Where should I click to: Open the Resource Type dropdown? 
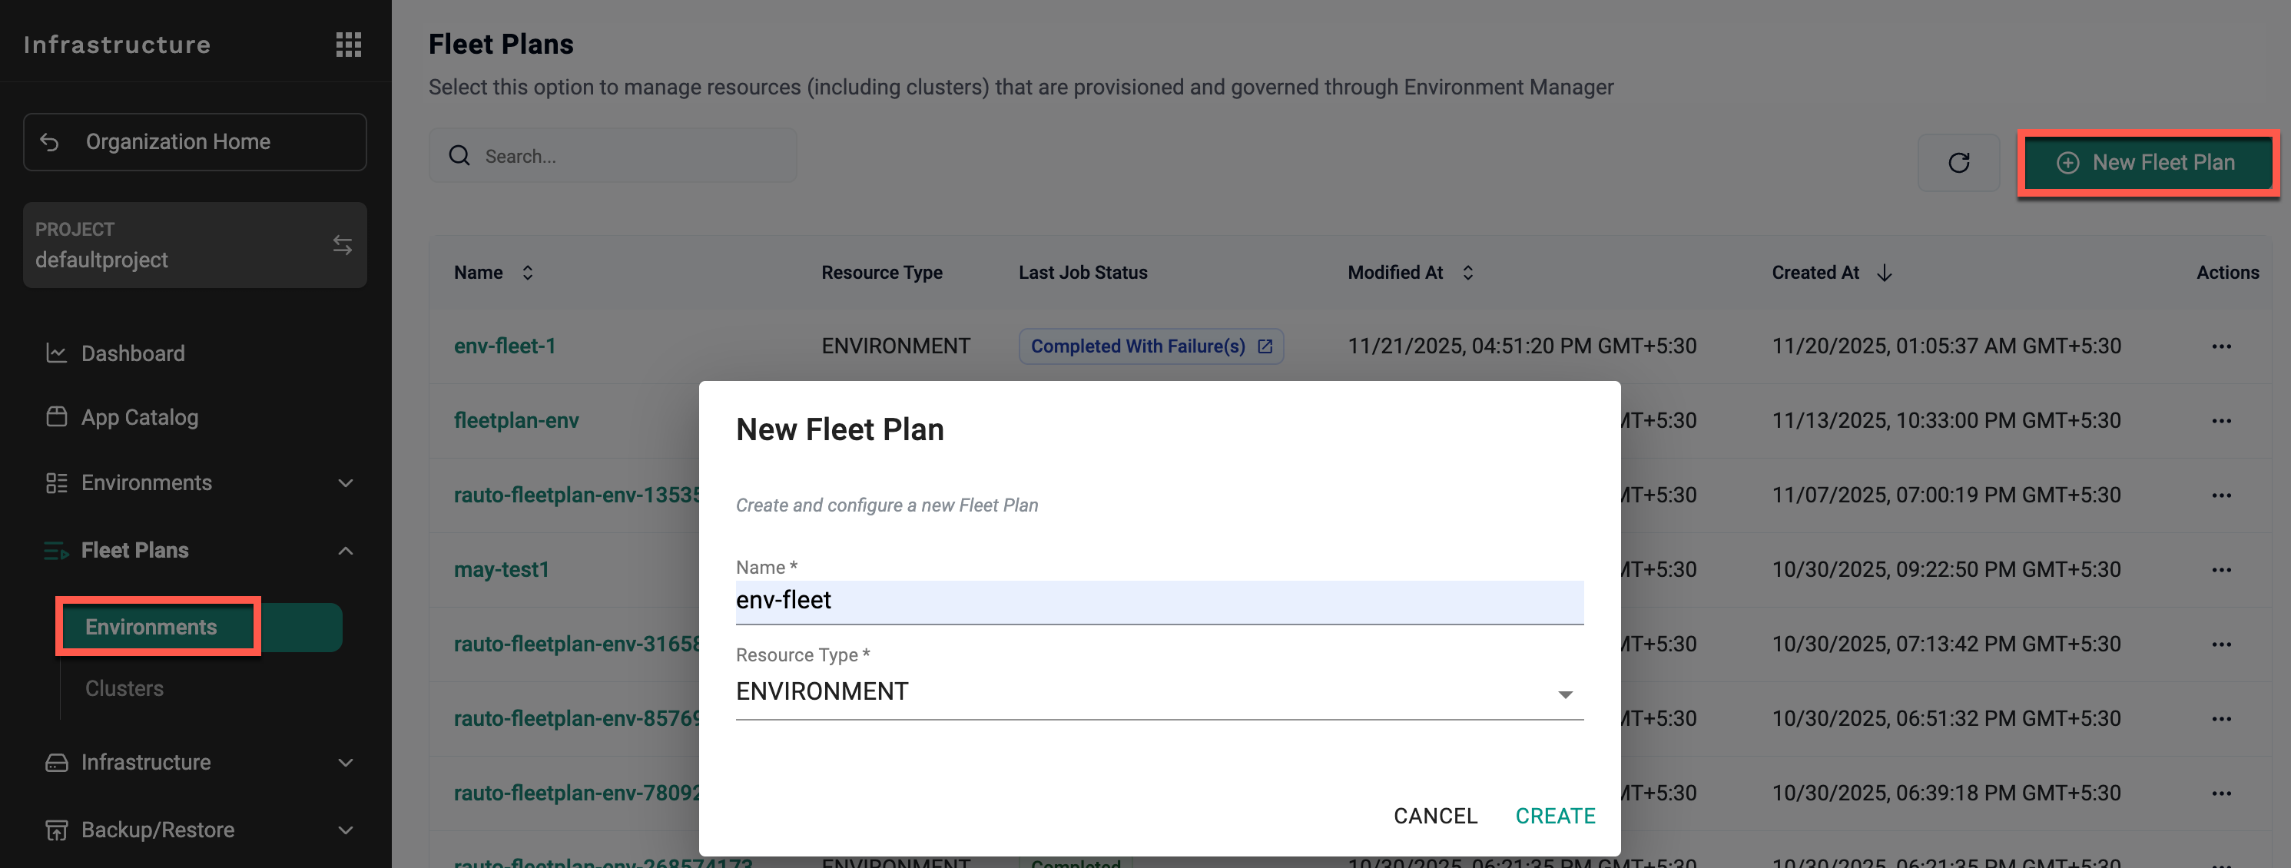(x=1158, y=692)
